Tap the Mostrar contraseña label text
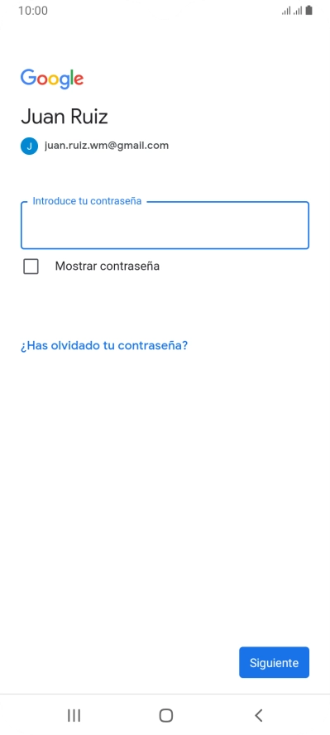This screenshot has width=330, height=735. 108,267
